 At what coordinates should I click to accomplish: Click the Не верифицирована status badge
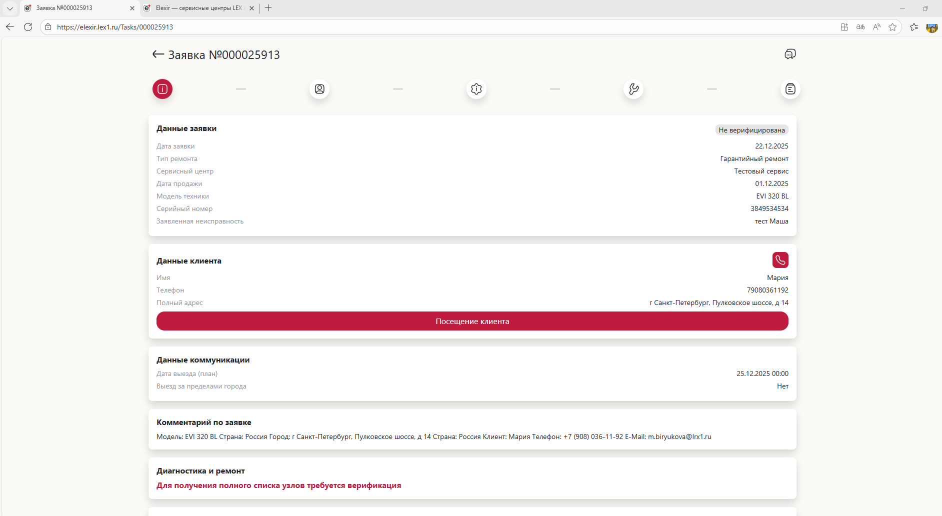pyautogui.click(x=751, y=130)
